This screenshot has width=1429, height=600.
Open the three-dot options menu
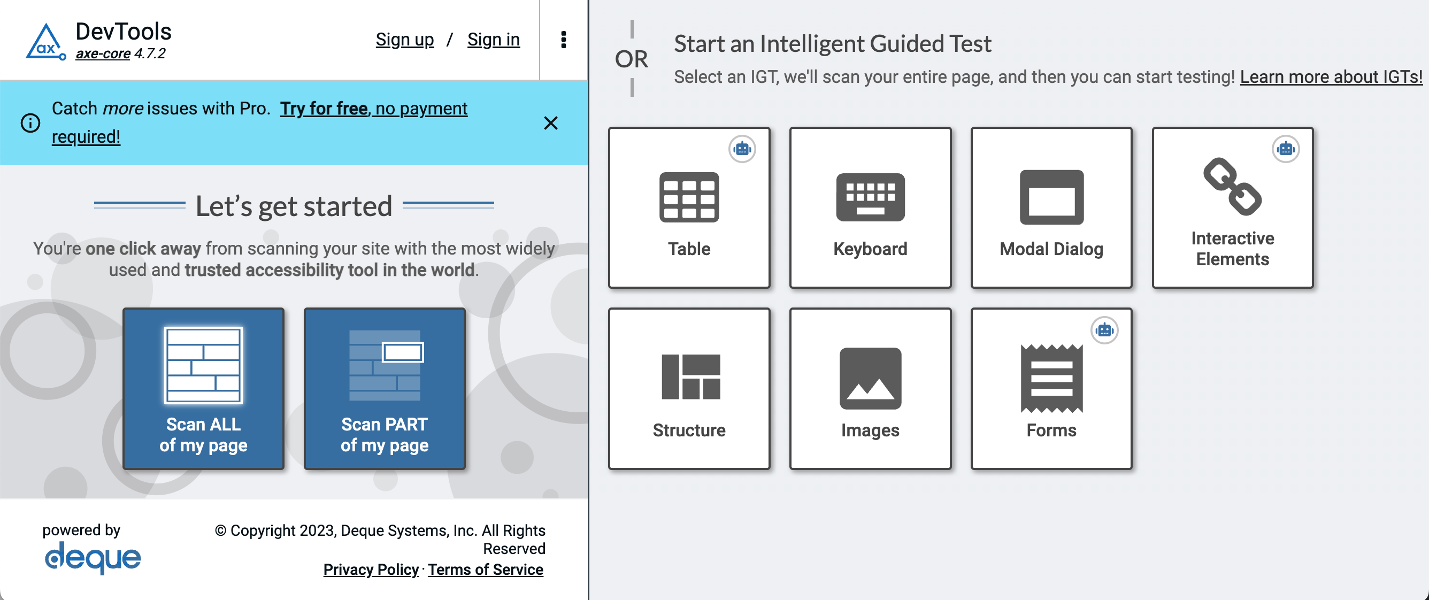(x=563, y=40)
